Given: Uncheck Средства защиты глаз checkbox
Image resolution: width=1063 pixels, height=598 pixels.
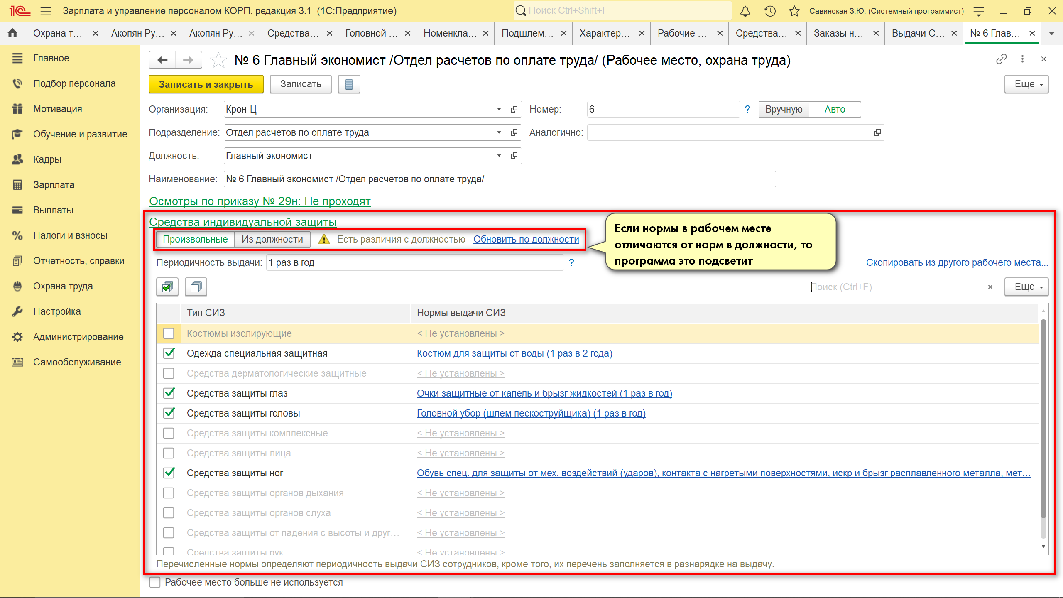Looking at the screenshot, I should 169,393.
